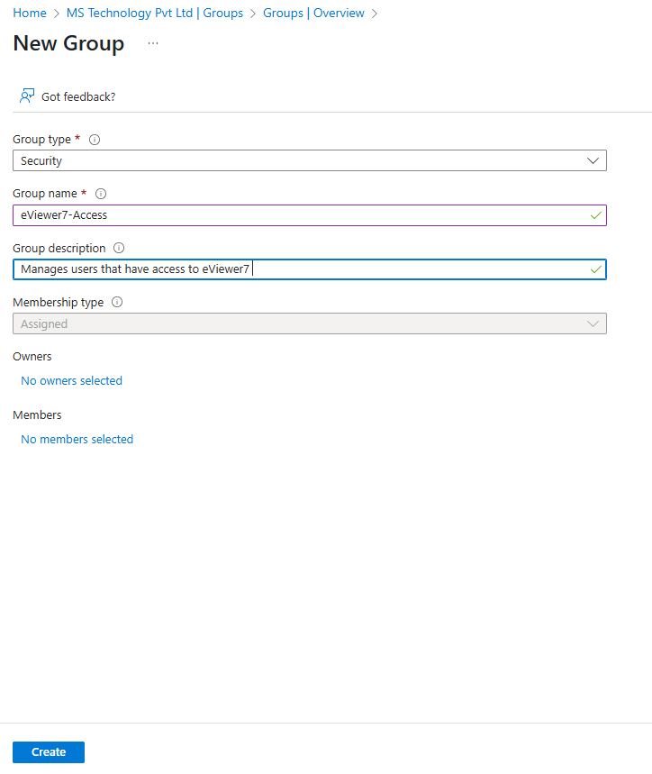
Task: Click the Membership type dropdown showing Assigned
Action: 310,323
